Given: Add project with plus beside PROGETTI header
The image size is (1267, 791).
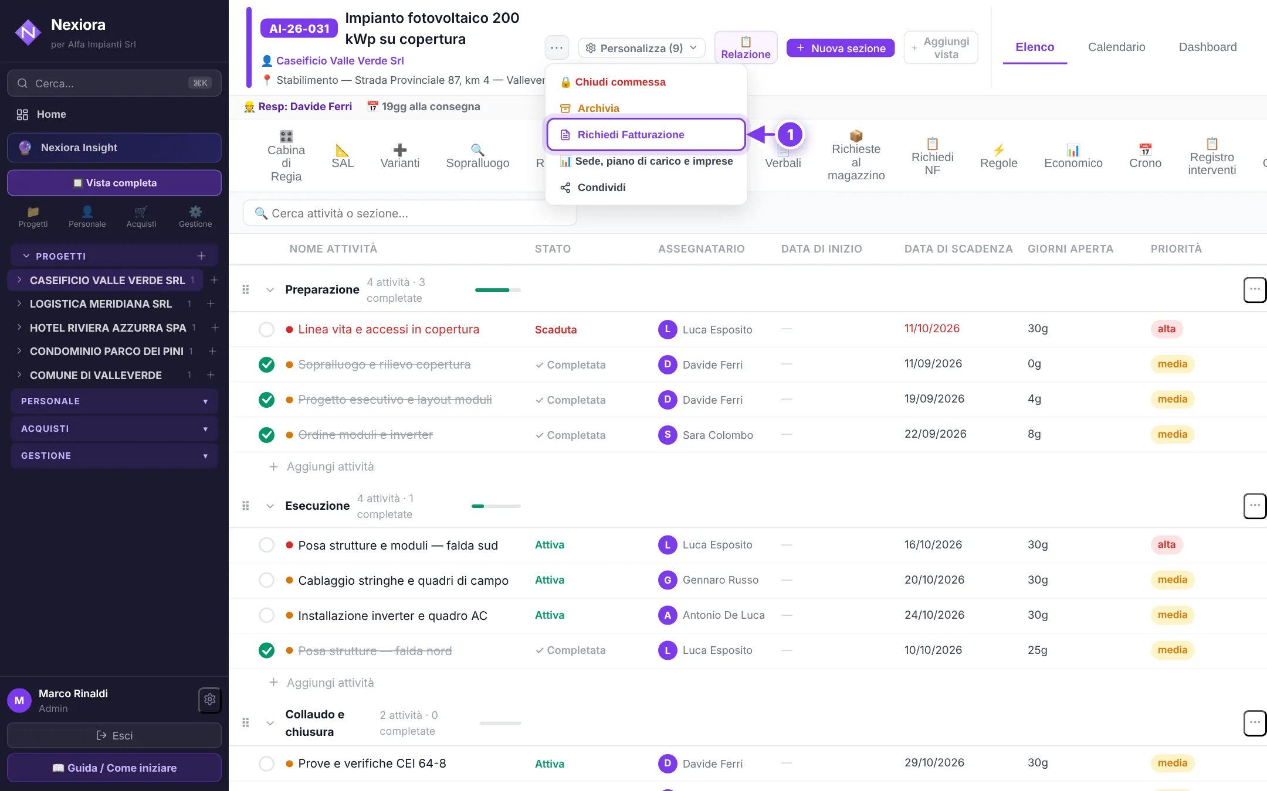Looking at the screenshot, I should tap(201, 255).
